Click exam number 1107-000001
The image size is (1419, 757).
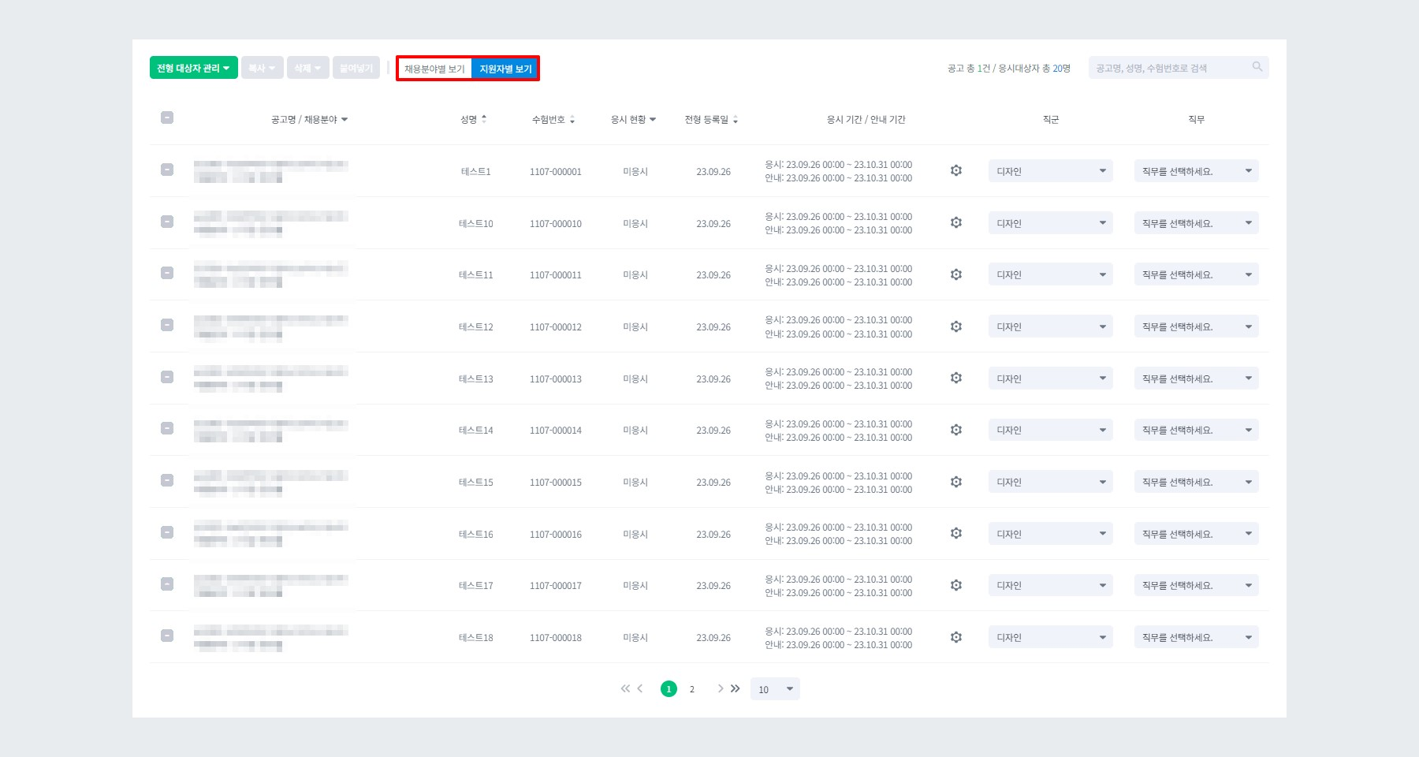click(x=556, y=172)
